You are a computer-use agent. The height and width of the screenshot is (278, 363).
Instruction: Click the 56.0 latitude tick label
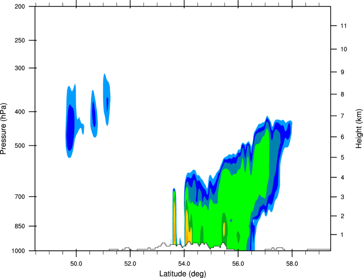[238, 264]
